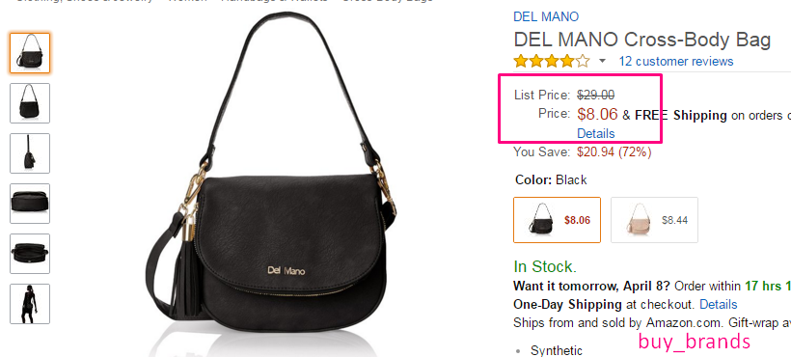Open Details link under the price
This screenshot has height=357, width=791.
pyautogui.click(x=596, y=133)
